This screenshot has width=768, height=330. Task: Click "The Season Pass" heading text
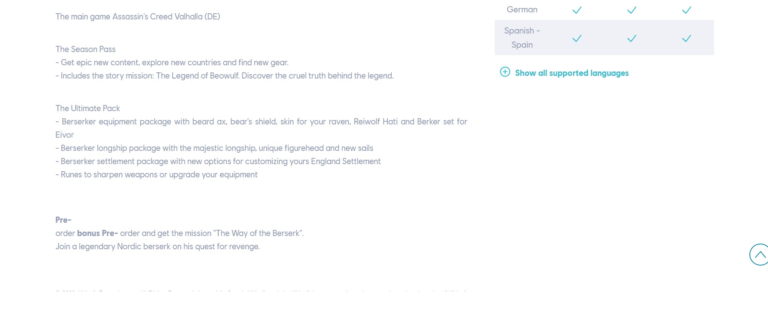(85, 49)
